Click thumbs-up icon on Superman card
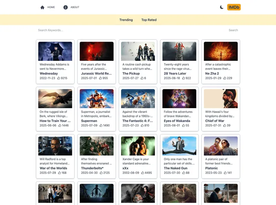The height and width of the screenshot is (205, 276). click(101, 125)
